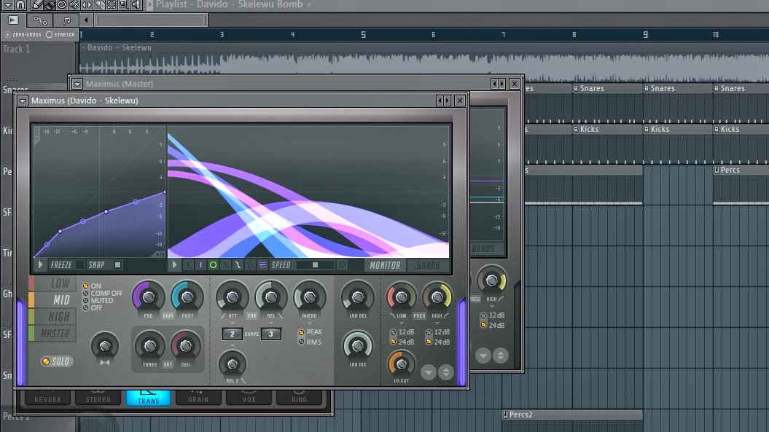Viewport: 769px width, 432px height.
Task: Toggle the playlist snap magnet icon
Action: tap(20, 4)
